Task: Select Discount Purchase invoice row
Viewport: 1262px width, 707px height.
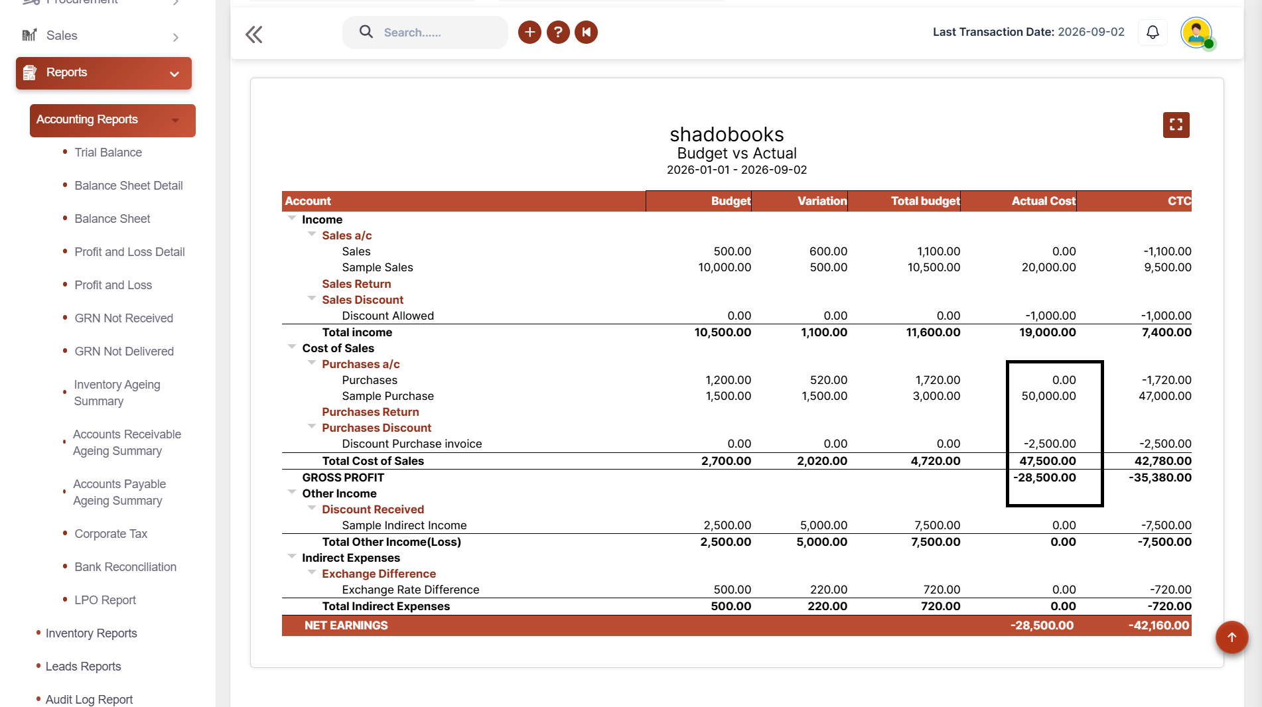Action: pos(736,444)
